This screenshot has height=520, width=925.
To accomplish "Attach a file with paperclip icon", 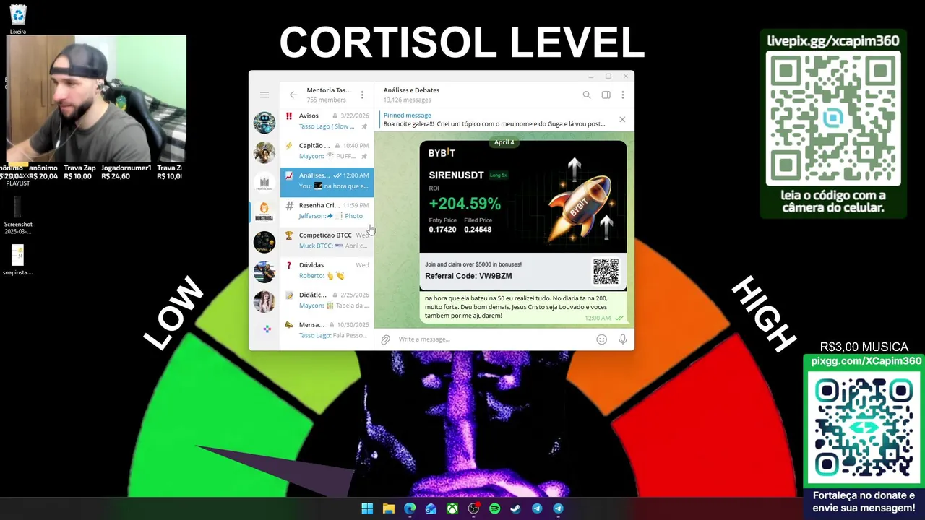I will (x=386, y=339).
